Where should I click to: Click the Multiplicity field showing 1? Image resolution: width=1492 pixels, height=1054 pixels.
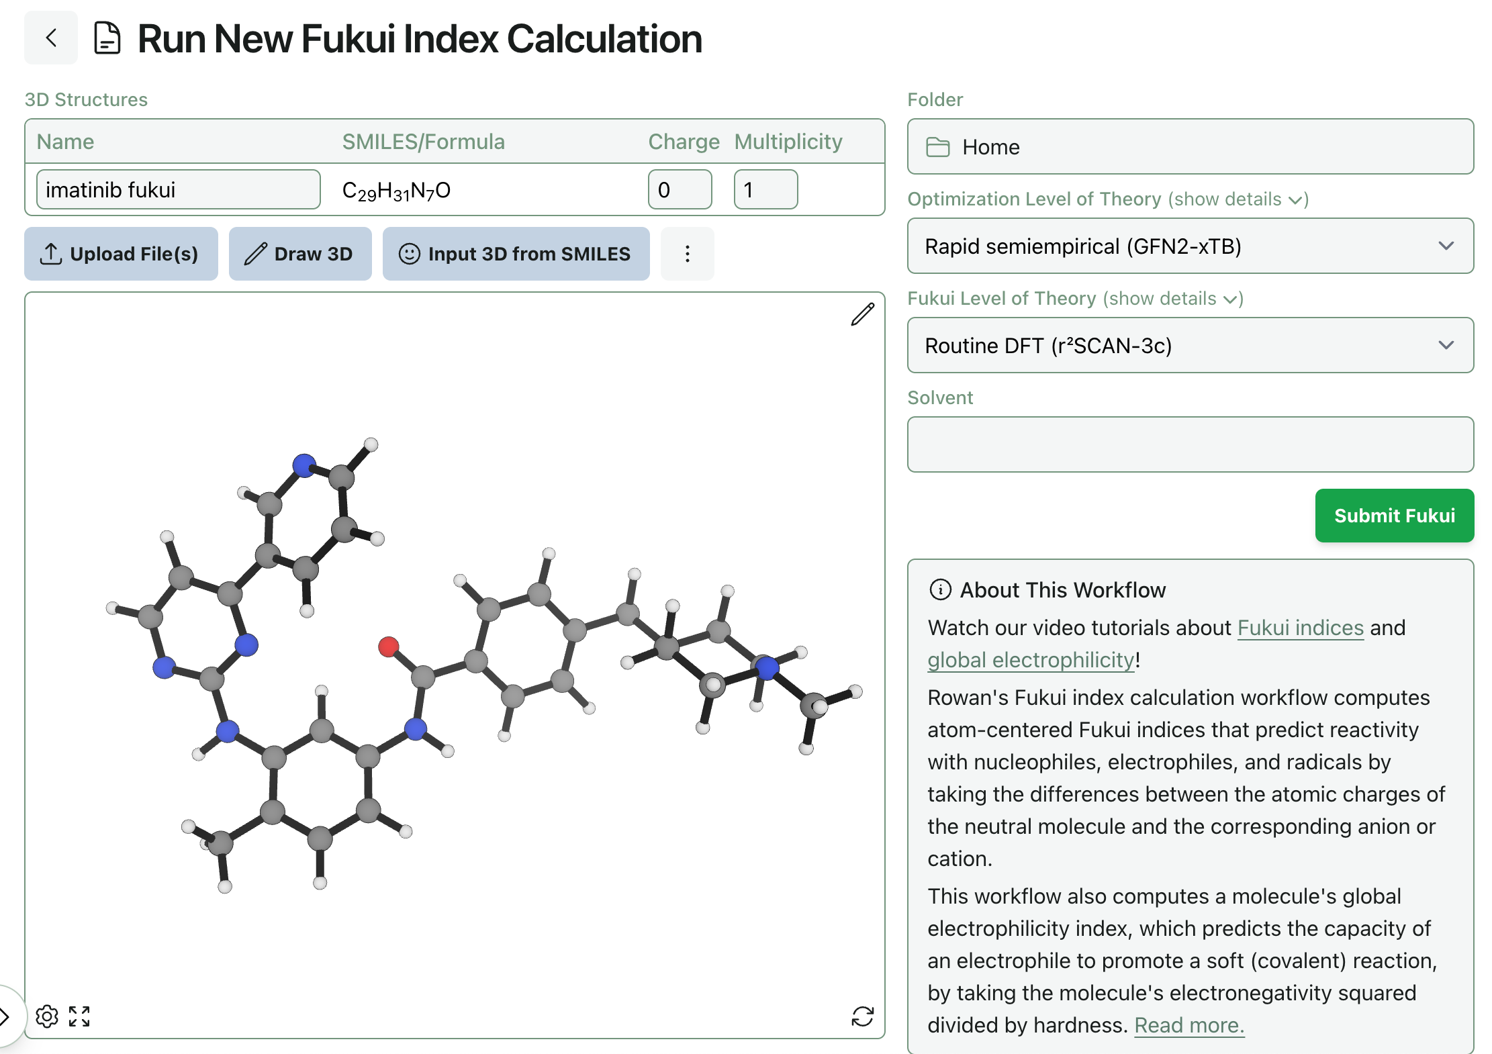tap(765, 190)
